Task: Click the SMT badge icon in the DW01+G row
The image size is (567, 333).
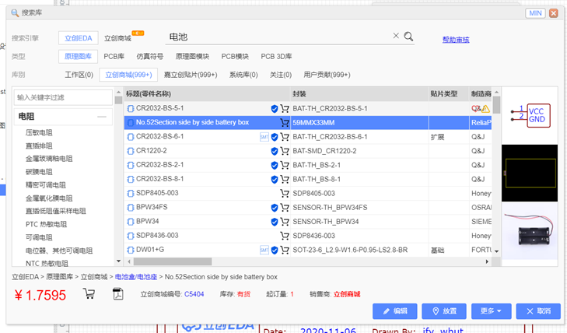Action: [264, 250]
